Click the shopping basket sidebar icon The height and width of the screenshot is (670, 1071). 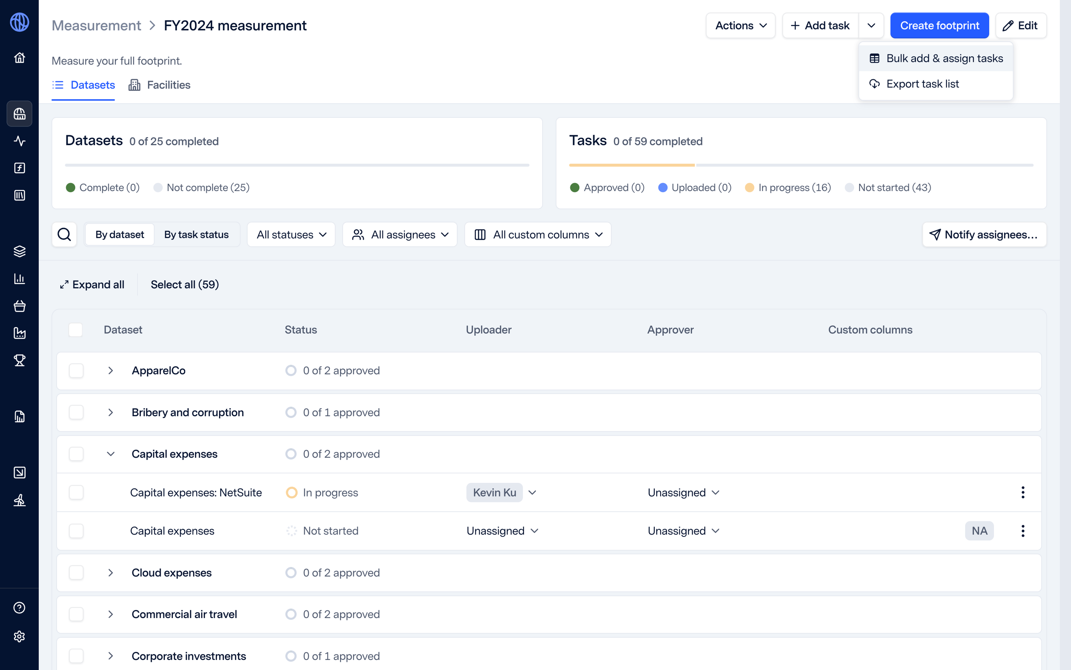click(x=20, y=306)
